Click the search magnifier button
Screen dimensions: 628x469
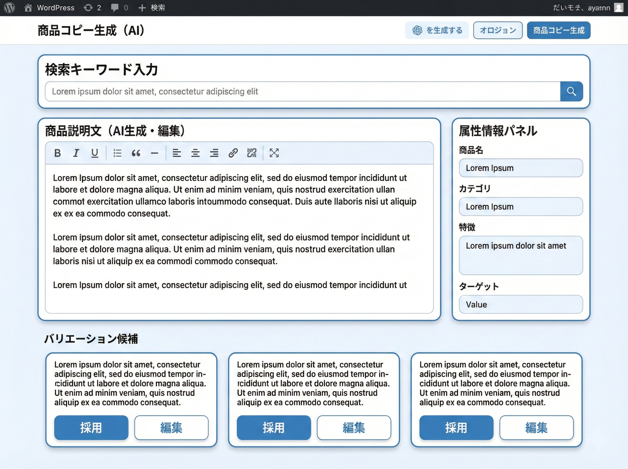[571, 91]
